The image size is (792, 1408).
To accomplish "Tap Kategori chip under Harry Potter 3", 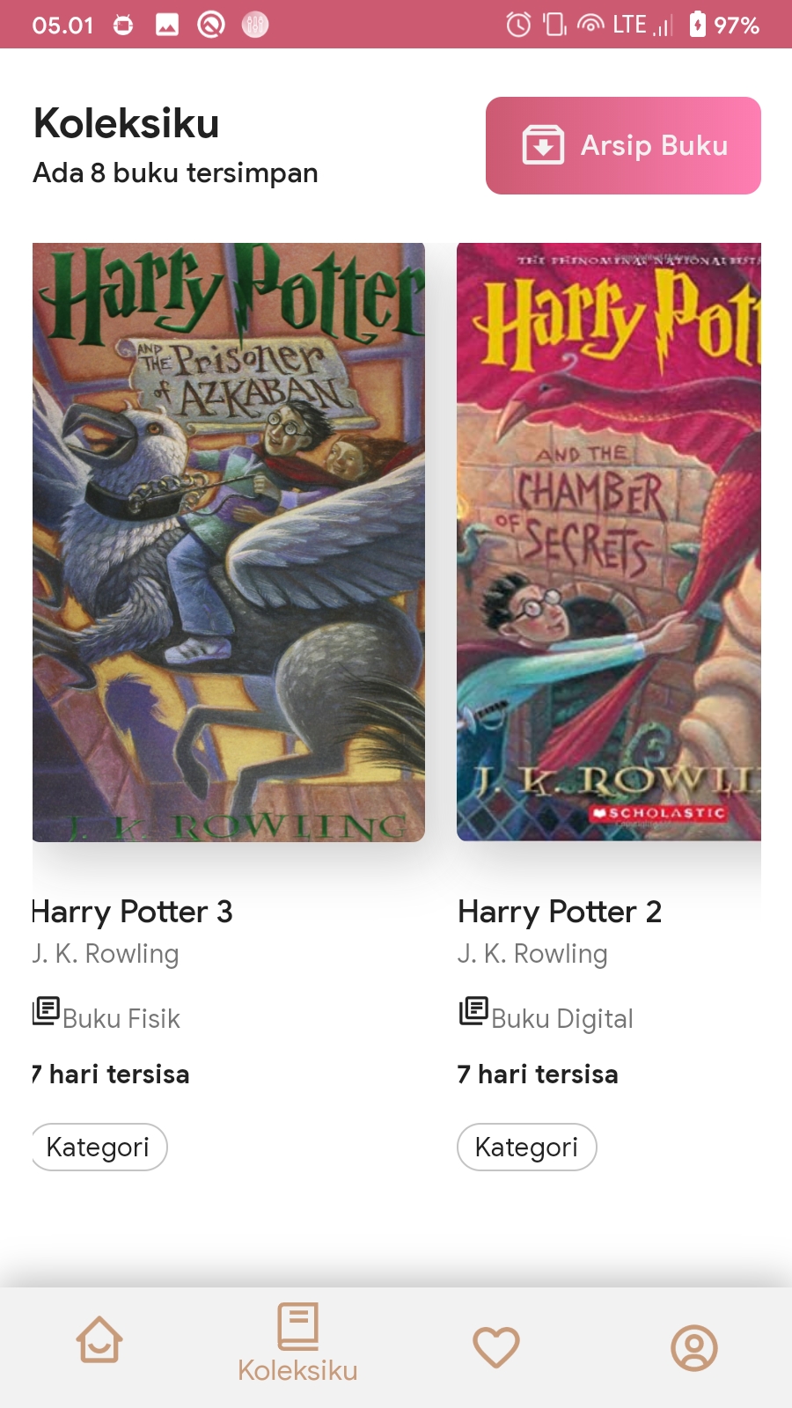I will click(99, 1147).
